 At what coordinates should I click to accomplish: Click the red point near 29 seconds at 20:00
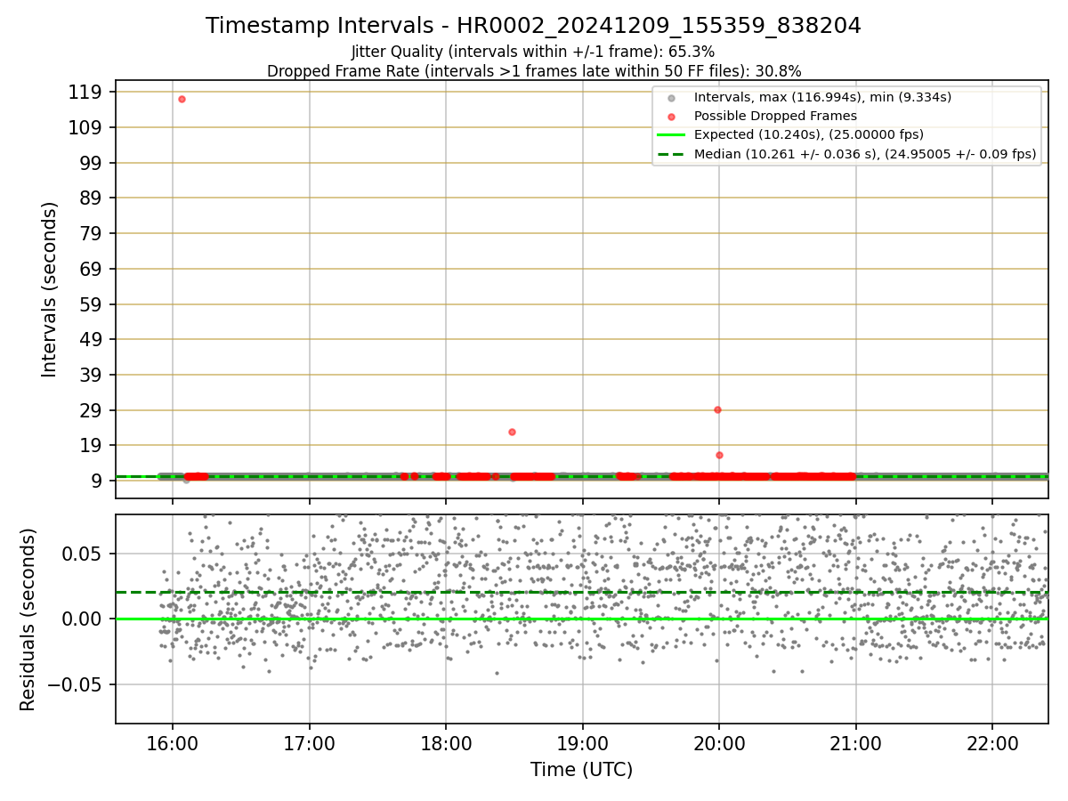tap(717, 409)
